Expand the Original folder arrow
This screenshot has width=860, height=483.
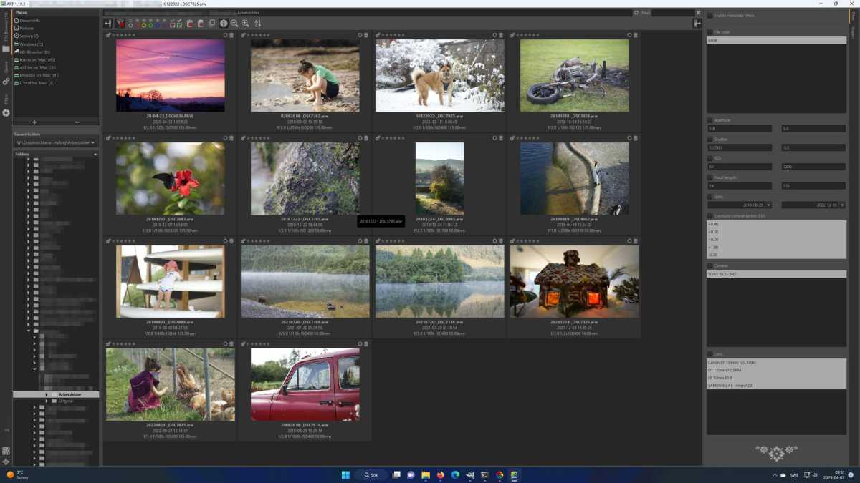click(47, 401)
